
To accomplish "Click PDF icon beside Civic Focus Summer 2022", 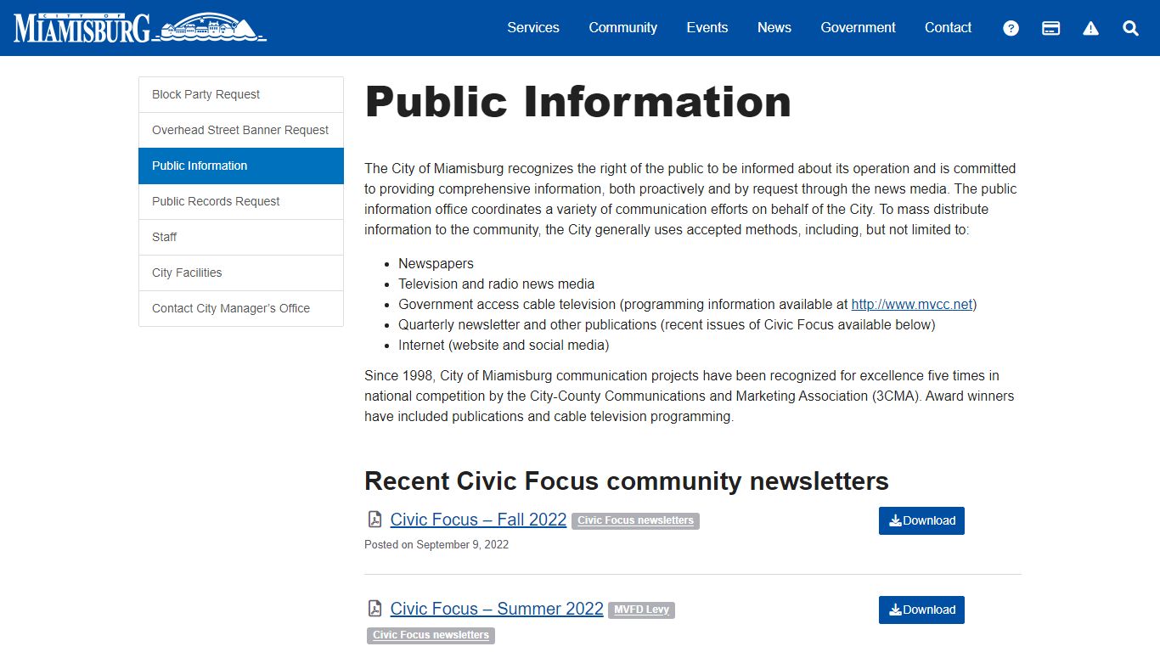I will tap(374, 609).
